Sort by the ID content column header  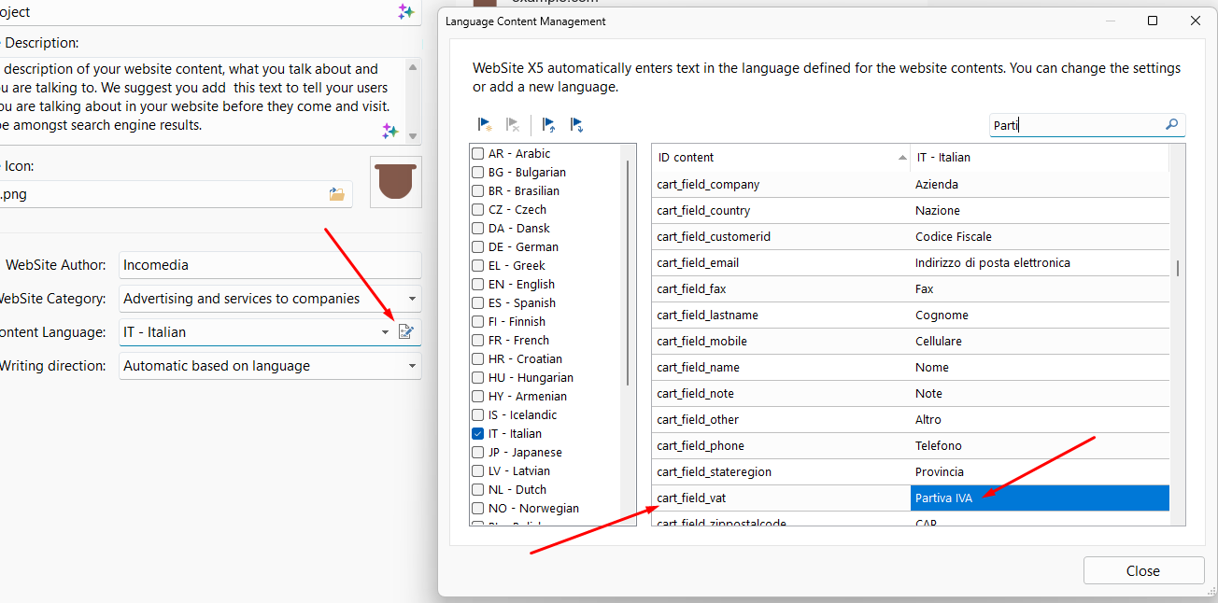coord(780,158)
